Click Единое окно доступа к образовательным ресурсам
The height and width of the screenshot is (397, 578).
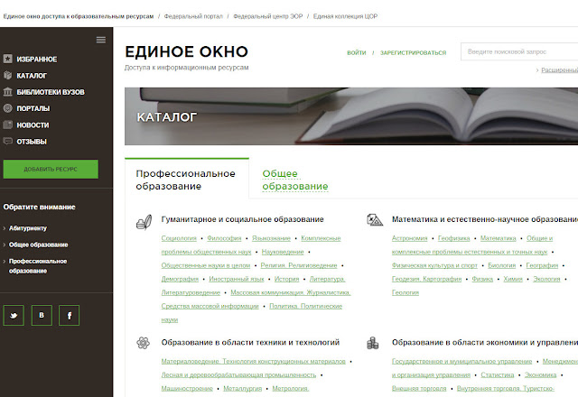pyautogui.click(x=79, y=16)
